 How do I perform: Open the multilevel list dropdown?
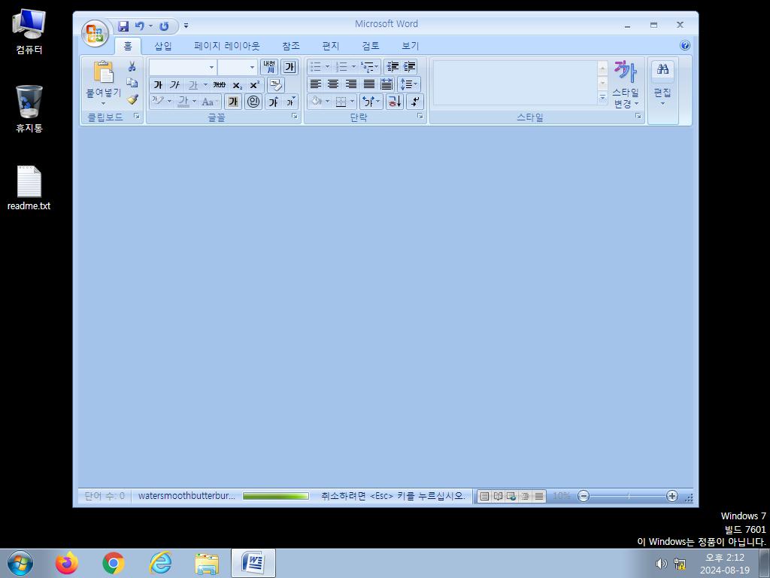coord(370,66)
